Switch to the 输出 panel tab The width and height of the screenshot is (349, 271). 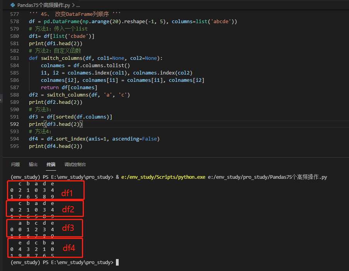point(33,164)
